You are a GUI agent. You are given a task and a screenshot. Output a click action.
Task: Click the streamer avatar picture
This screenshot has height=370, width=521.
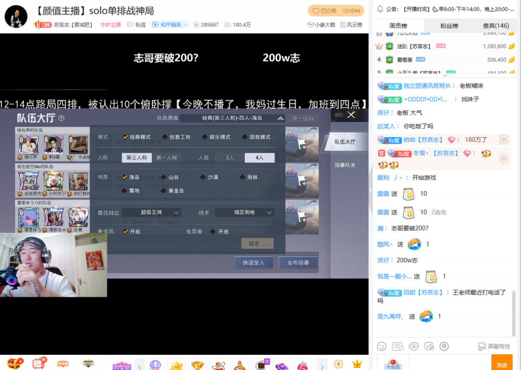click(x=16, y=17)
